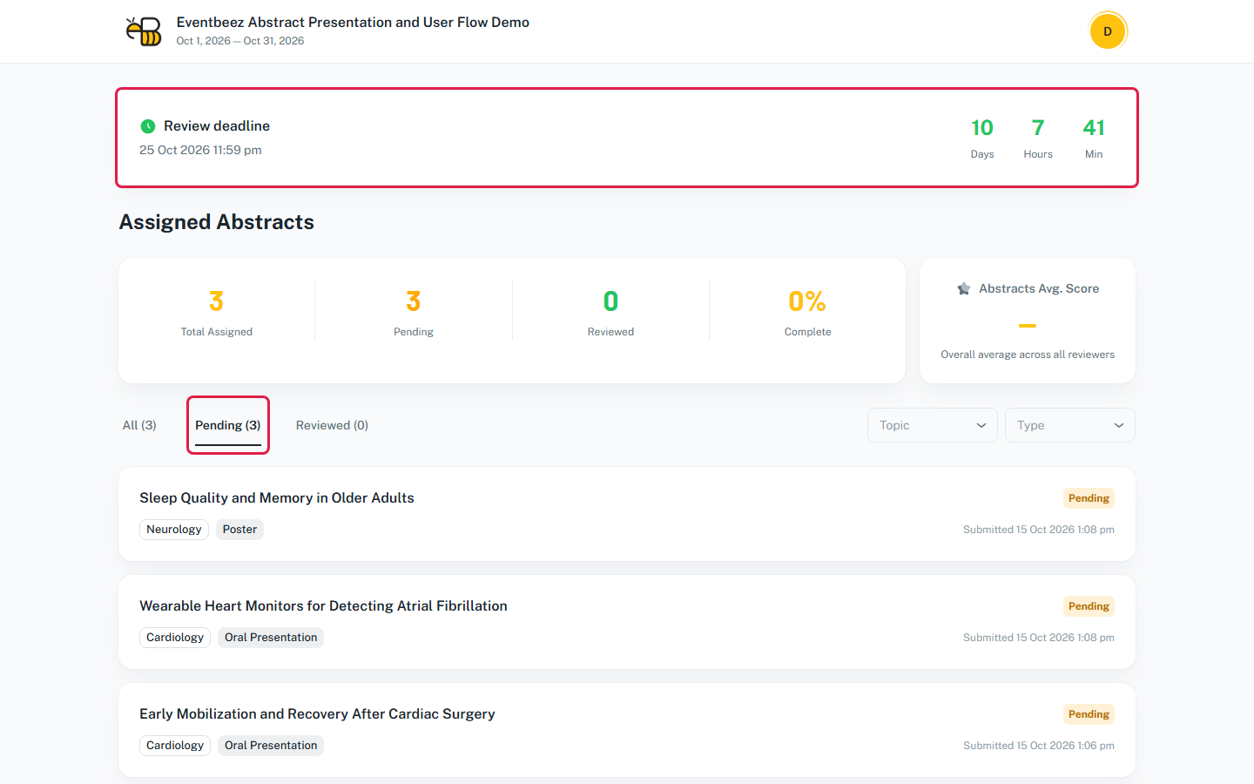This screenshot has height=784, width=1254.
Task: Click 'Overall average across all reviewers' text
Action: pos(1028,355)
